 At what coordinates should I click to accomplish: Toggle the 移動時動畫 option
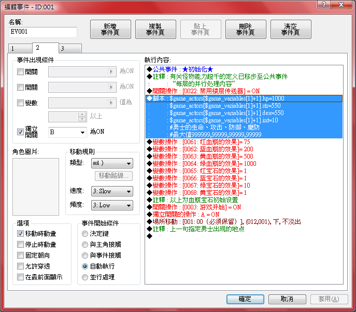[20, 233]
